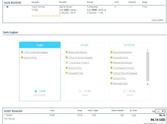Click the Comfortjet features scrollbar thumb
The height and width of the screenshot is (124, 167).
[147, 67]
